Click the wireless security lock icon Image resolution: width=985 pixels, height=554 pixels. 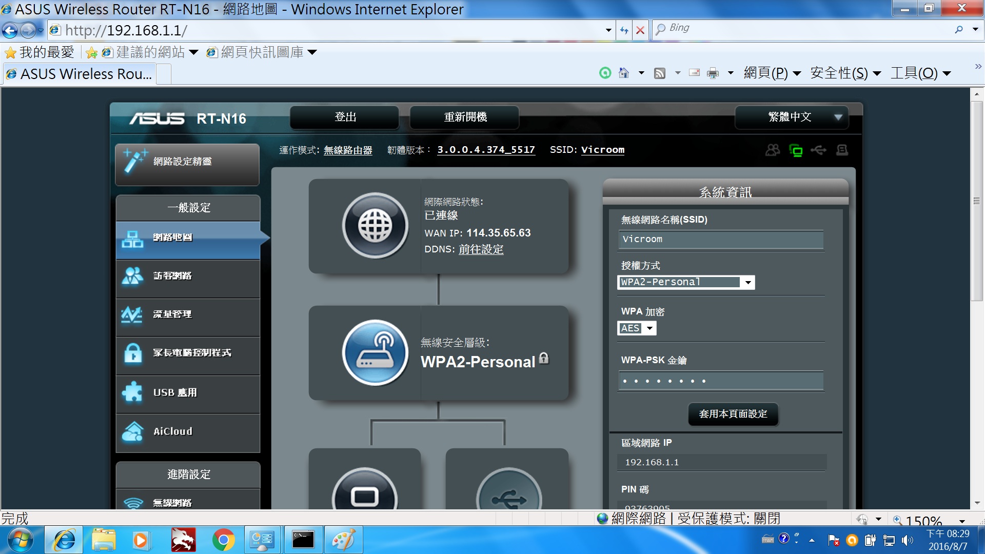coord(544,359)
